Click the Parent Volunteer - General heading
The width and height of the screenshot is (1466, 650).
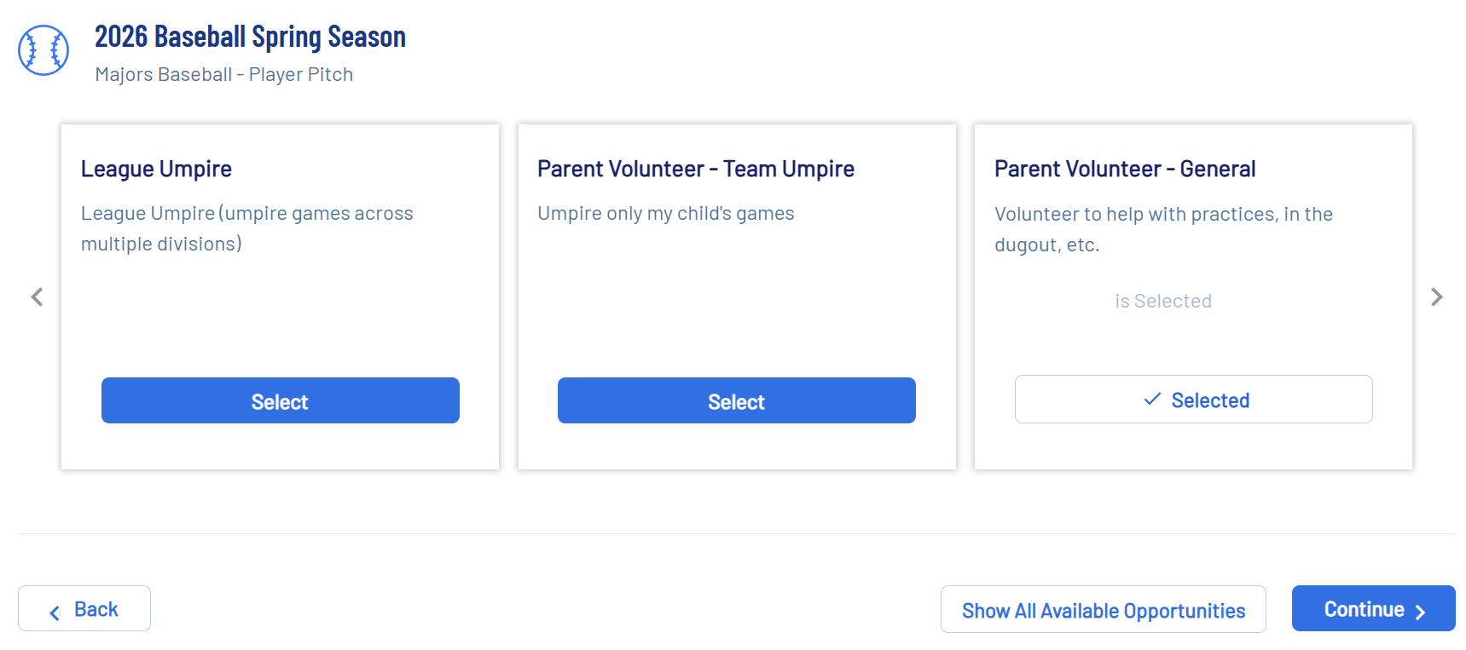click(x=1124, y=169)
